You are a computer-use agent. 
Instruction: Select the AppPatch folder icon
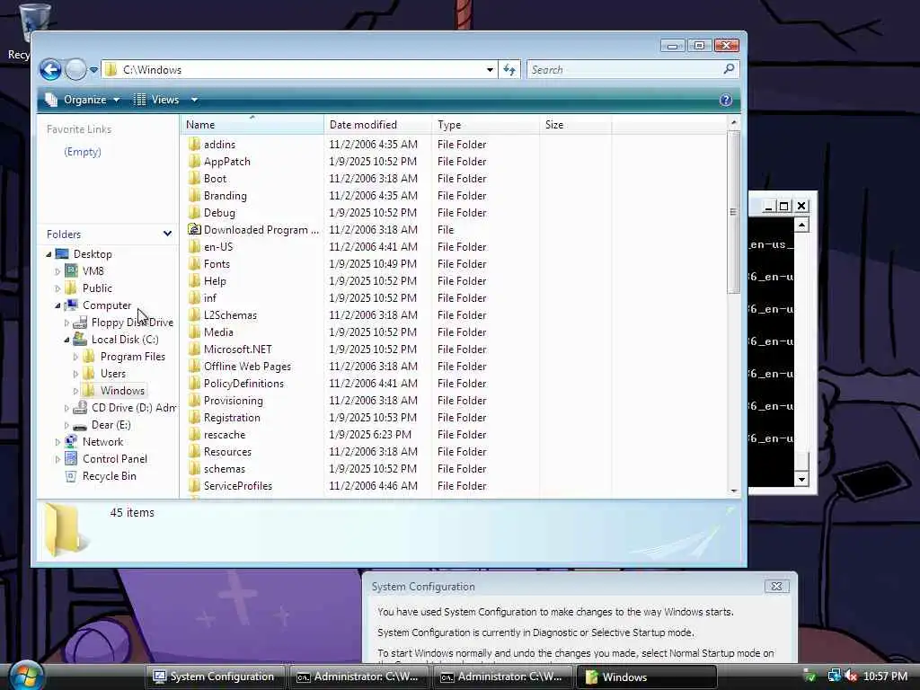click(x=194, y=162)
